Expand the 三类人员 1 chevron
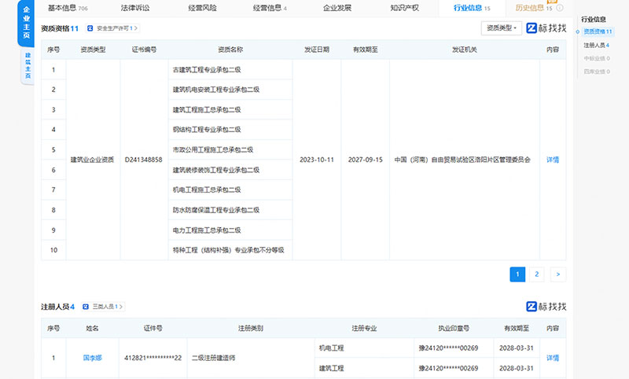The height and width of the screenshot is (379, 629). click(121, 307)
